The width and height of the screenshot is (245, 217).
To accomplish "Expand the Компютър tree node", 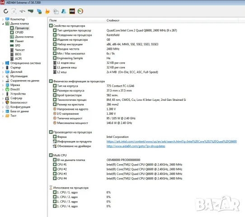I will pos(3,19).
